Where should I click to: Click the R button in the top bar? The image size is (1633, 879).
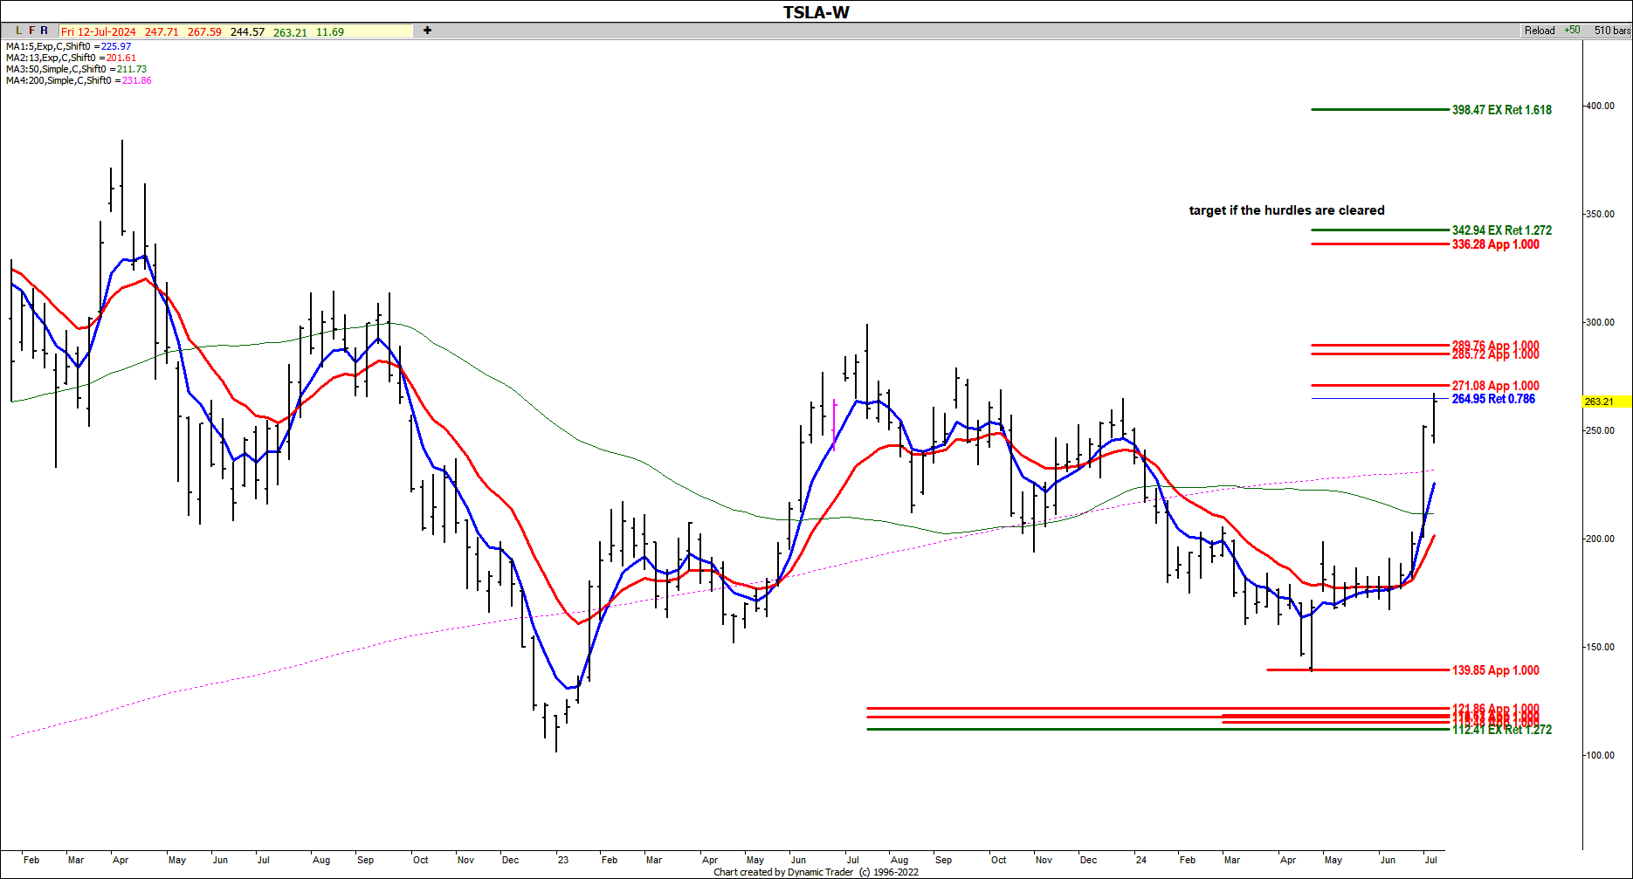point(45,31)
